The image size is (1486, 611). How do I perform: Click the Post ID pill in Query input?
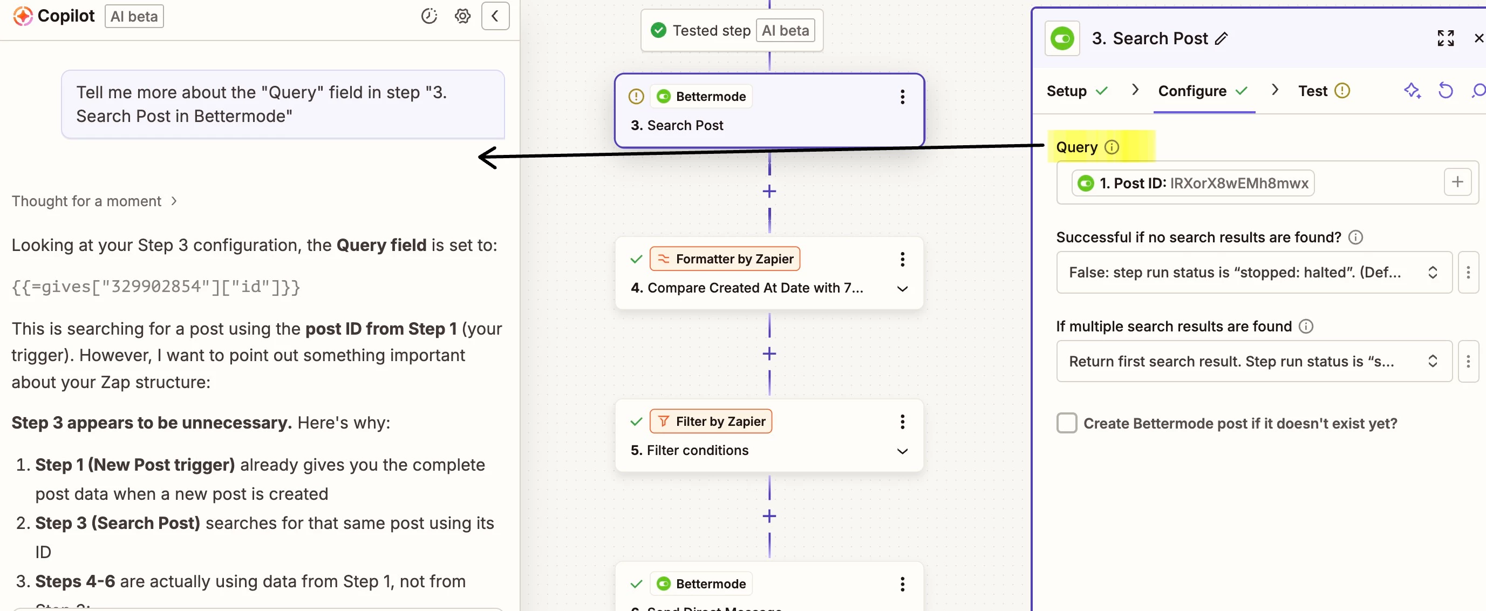click(x=1192, y=183)
